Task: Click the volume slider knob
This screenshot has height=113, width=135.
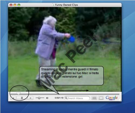Action: click(x=39, y=98)
